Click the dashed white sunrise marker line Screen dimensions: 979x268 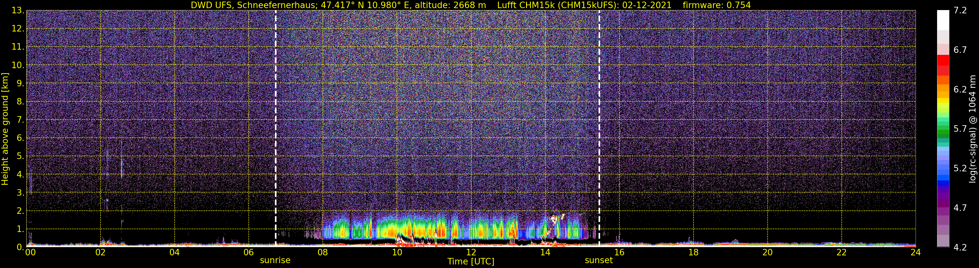tap(276, 129)
